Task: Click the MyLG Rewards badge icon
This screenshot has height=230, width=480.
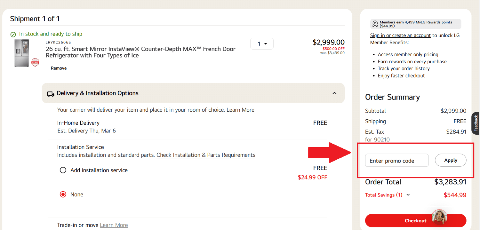Action: coord(375,24)
